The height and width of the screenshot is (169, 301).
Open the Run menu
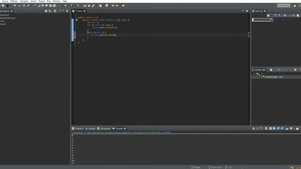coord(49,1)
